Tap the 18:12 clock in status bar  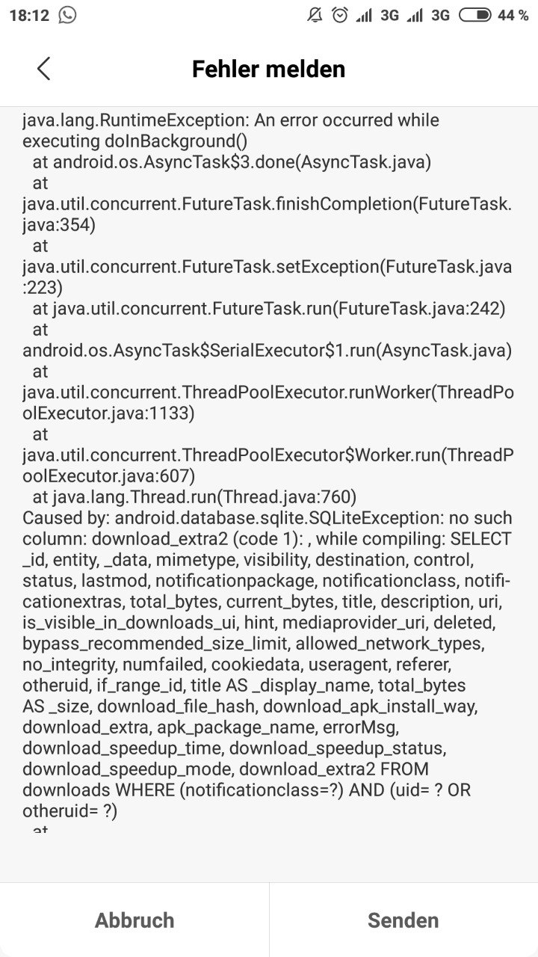click(29, 16)
